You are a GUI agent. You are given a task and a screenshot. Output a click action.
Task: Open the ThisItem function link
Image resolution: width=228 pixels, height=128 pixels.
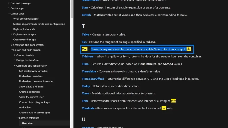[88, 57]
